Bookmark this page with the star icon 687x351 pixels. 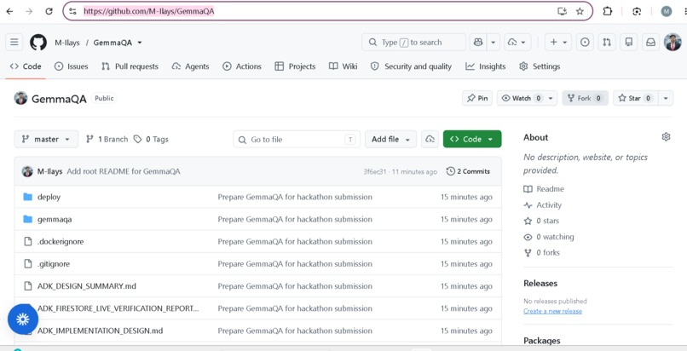tap(580, 11)
